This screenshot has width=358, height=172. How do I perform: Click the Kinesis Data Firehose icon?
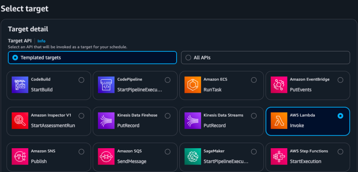pyautogui.click(x=107, y=121)
